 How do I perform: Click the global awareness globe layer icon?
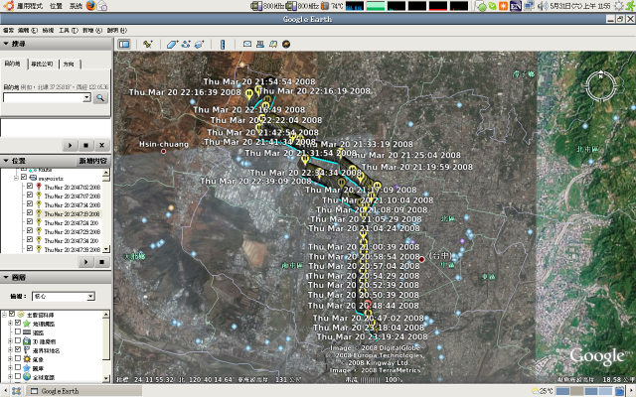coord(27,377)
